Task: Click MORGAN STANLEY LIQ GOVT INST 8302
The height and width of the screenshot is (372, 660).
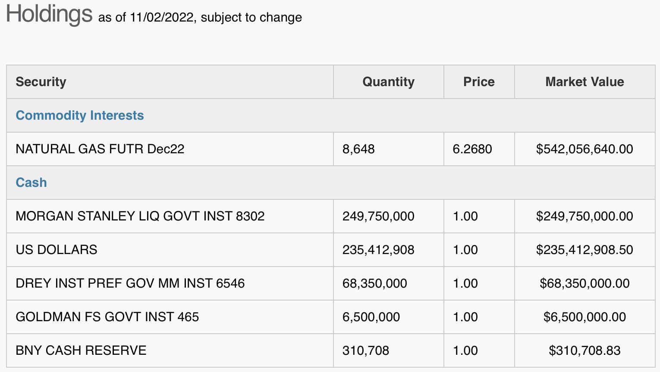Action: (140, 216)
